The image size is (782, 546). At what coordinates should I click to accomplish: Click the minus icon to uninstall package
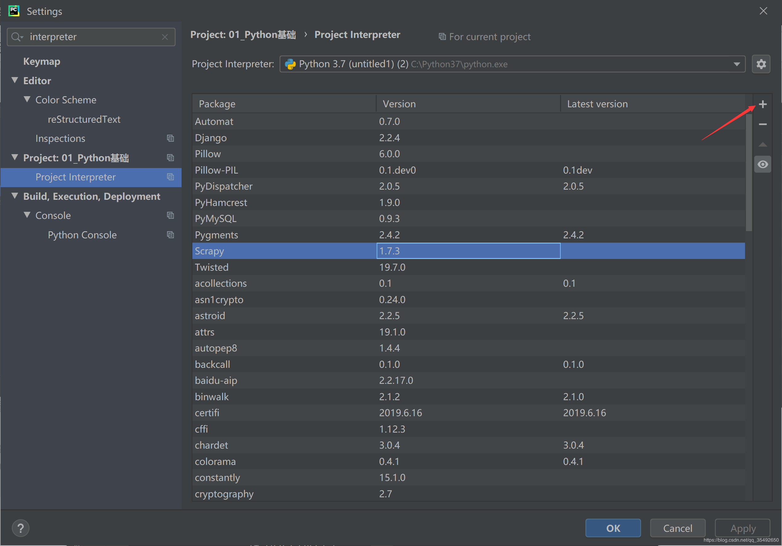[763, 124]
